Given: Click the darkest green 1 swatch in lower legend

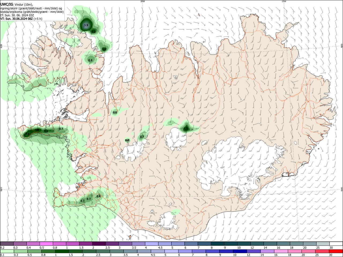Looking at the screenshot, I should 62,251.
